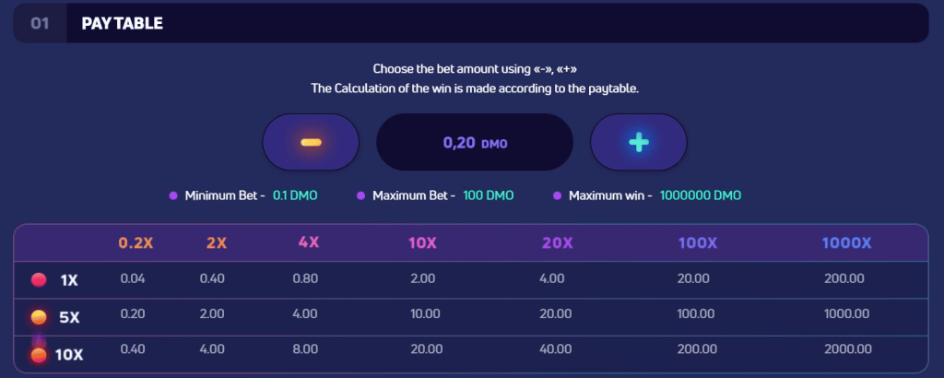This screenshot has width=944, height=378.
Task: Click the 1000000 DMO maximum win value
Action: pos(700,195)
